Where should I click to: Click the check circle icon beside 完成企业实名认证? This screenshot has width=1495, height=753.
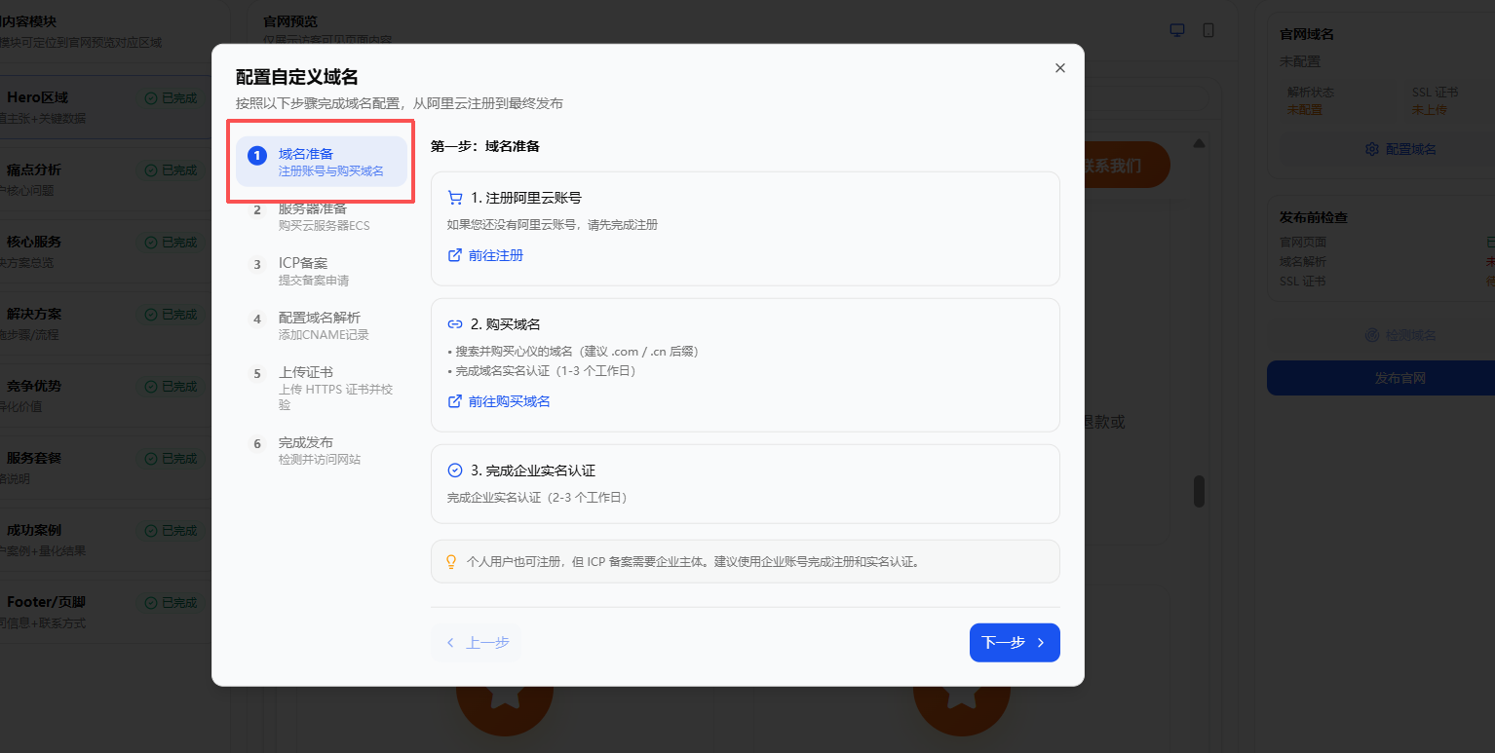[455, 471]
